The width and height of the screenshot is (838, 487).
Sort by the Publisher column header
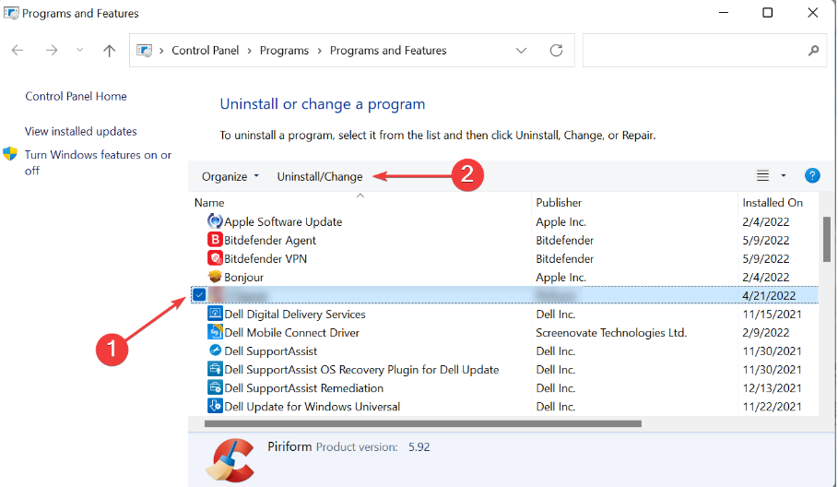pyautogui.click(x=559, y=202)
